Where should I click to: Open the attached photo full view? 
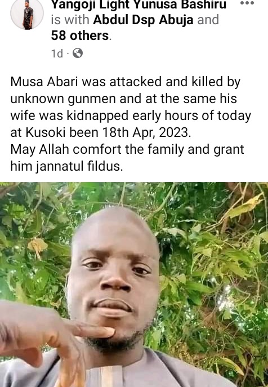pos(134,284)
